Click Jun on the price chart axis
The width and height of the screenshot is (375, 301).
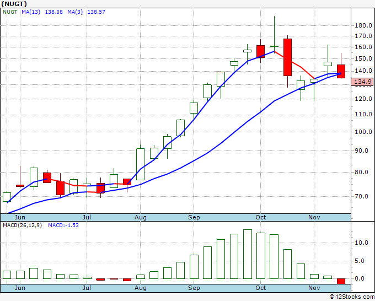(x=20, y=217)
